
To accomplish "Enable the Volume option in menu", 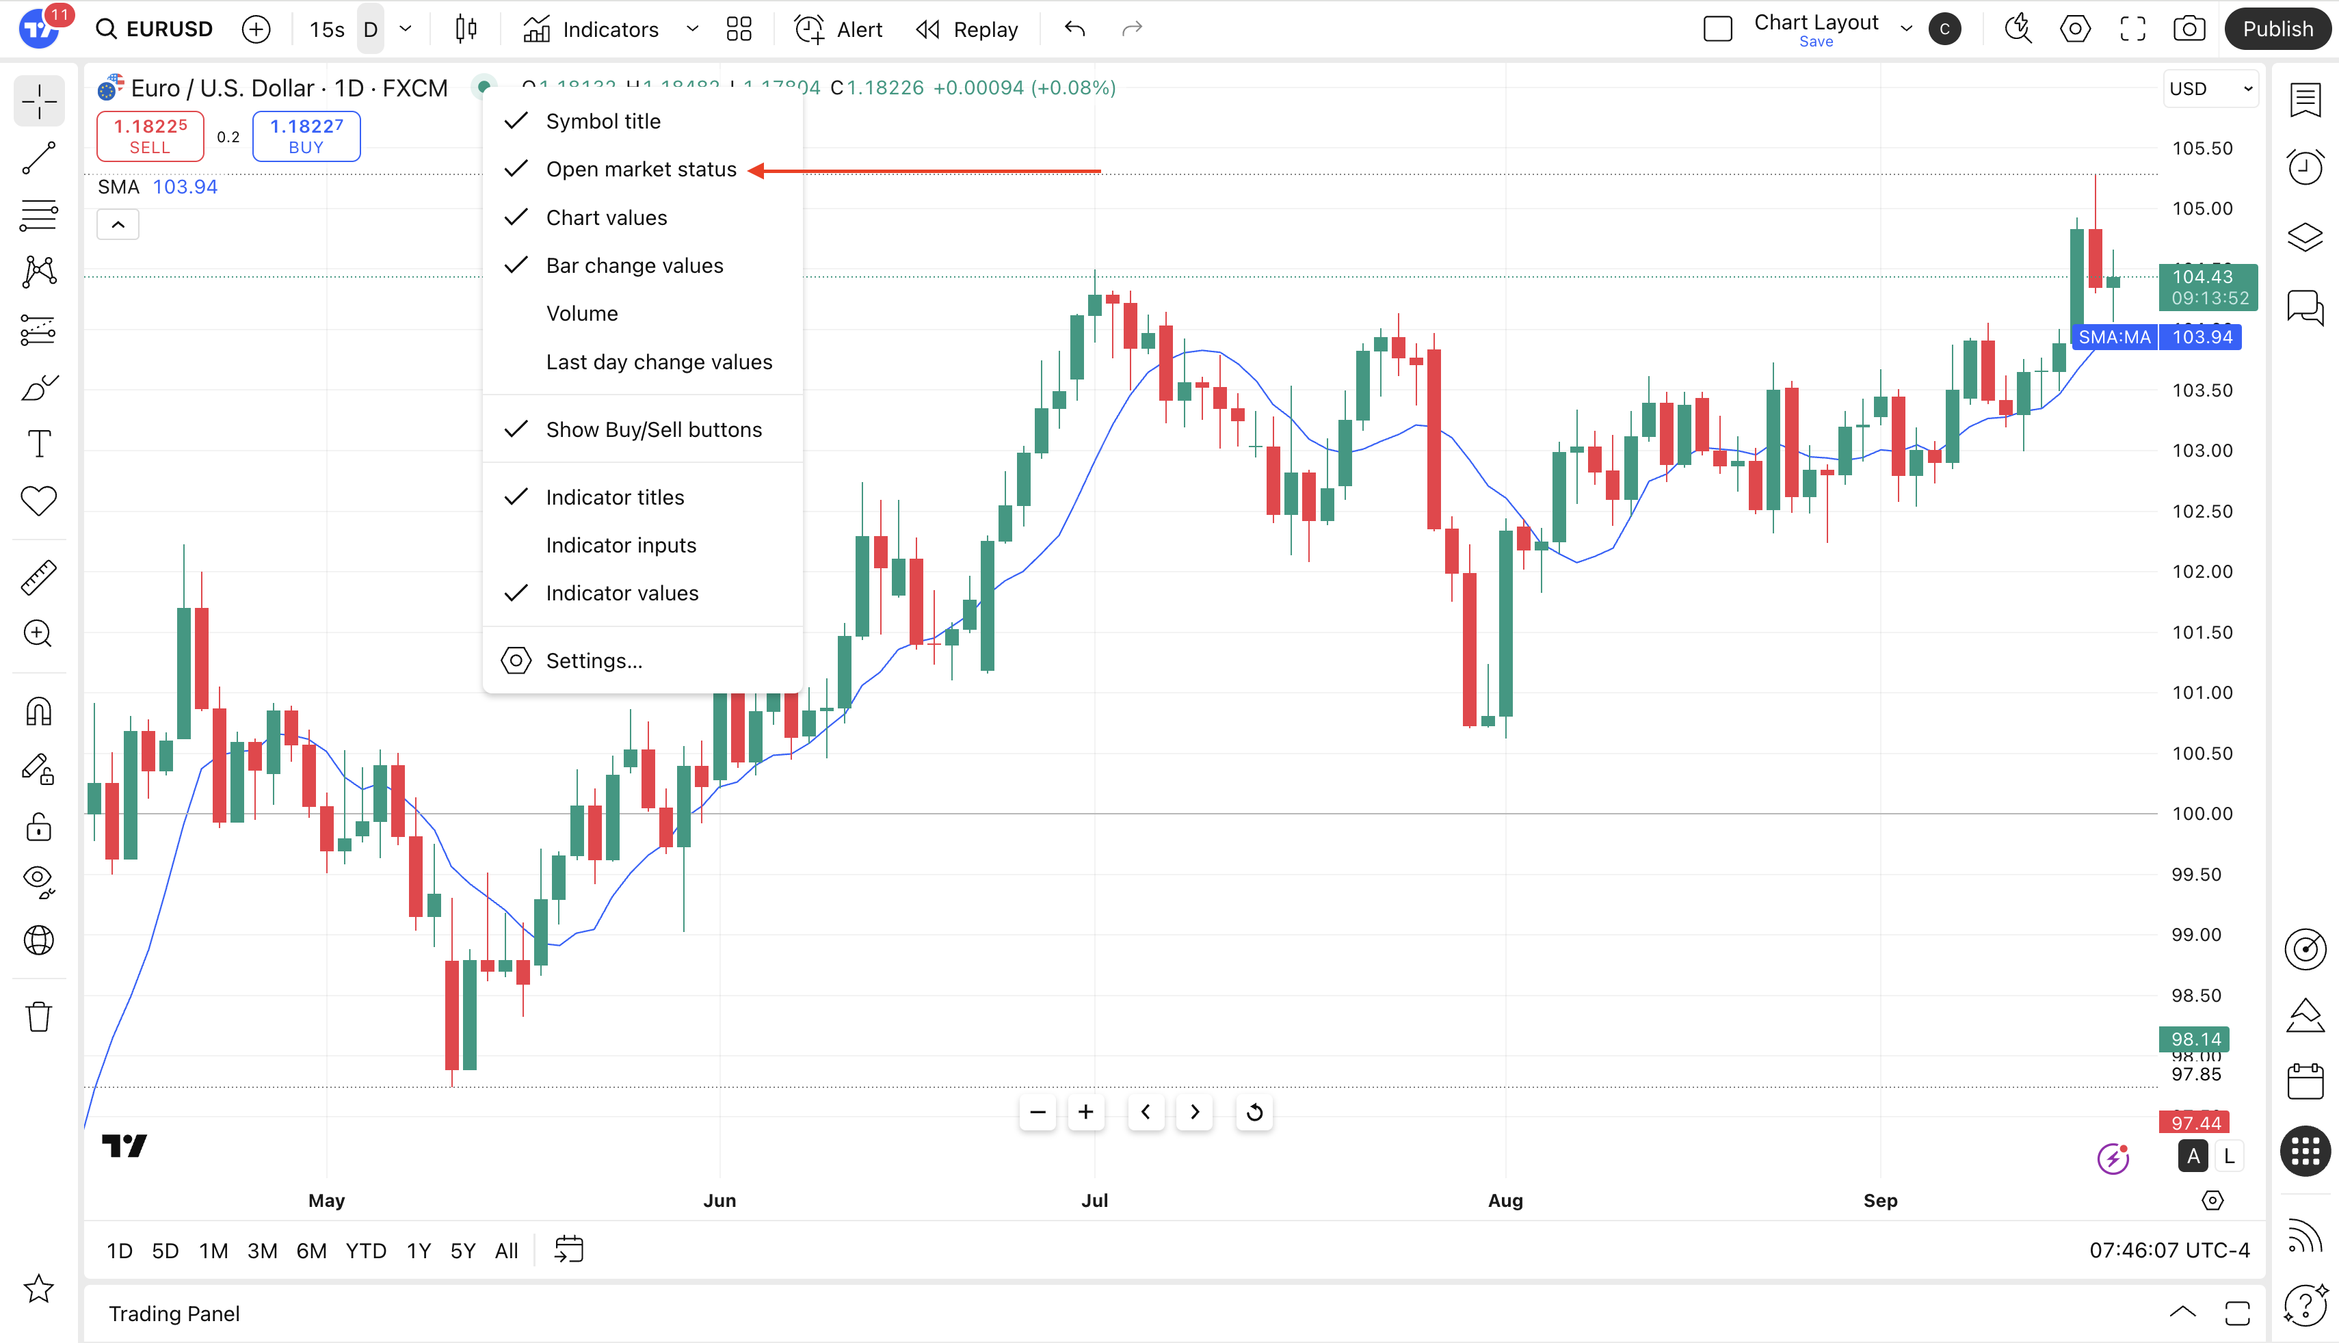I will [x=581, y=314].
